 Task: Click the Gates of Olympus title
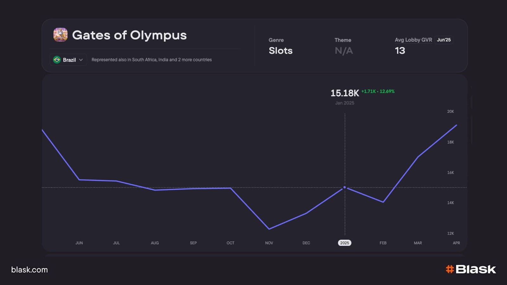pyautogui.click(x=129, y=35)
